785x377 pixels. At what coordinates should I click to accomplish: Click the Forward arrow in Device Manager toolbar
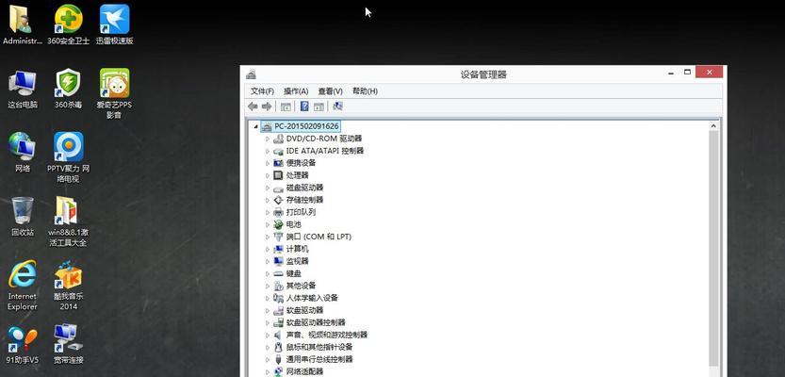[x=267, y=107]
